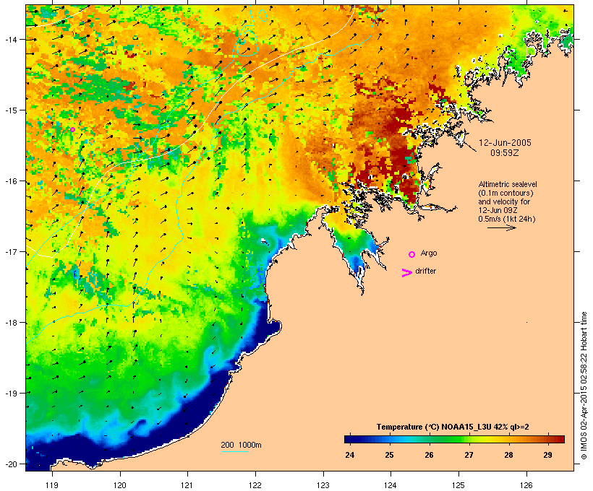Click the 120 longitude axis label
Screen dimensions: 593x491
click(x=120, y=485)
